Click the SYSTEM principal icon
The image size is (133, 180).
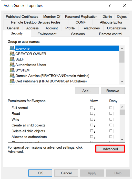(x=12, y=70)
